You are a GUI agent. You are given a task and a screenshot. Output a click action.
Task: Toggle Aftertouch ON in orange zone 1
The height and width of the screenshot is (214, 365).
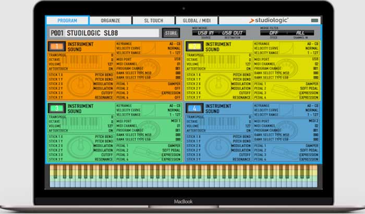[111, 69]
